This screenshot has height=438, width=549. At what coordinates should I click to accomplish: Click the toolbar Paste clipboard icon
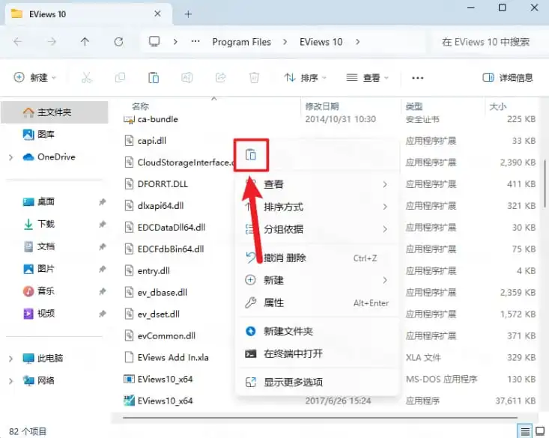coord(154,77)
